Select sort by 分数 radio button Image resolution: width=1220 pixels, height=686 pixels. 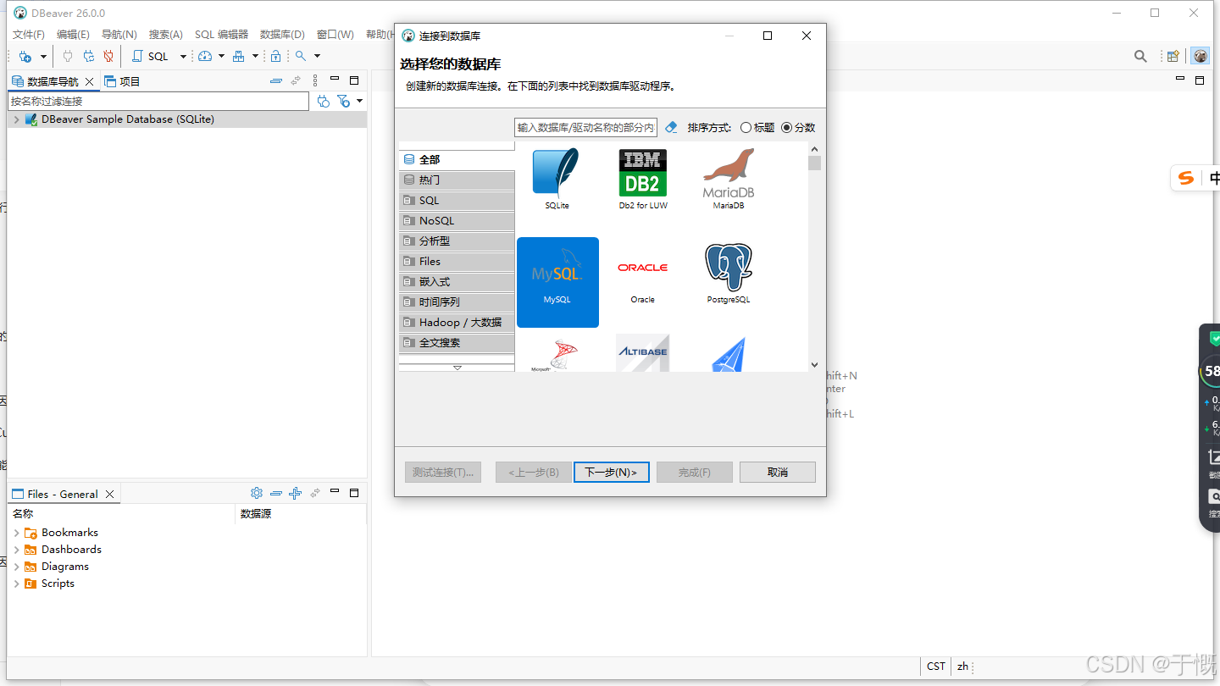pos(787,128)
